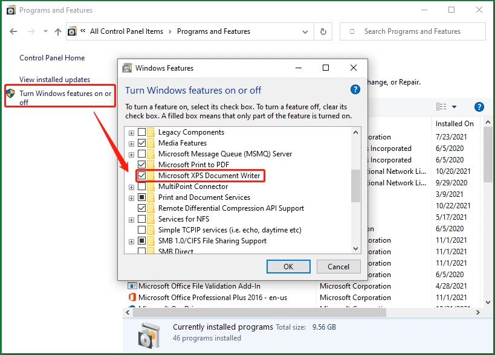Open the recent locations dropdown arrow
The height and width of the screenshot is (355, 495).
[45, 31]
